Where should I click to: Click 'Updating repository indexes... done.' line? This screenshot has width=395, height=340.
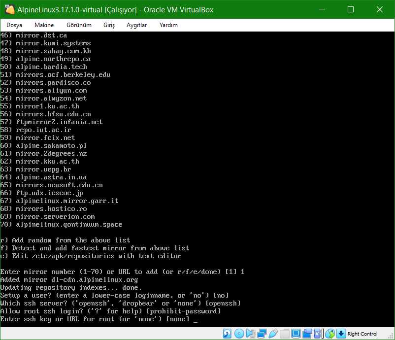71,287
